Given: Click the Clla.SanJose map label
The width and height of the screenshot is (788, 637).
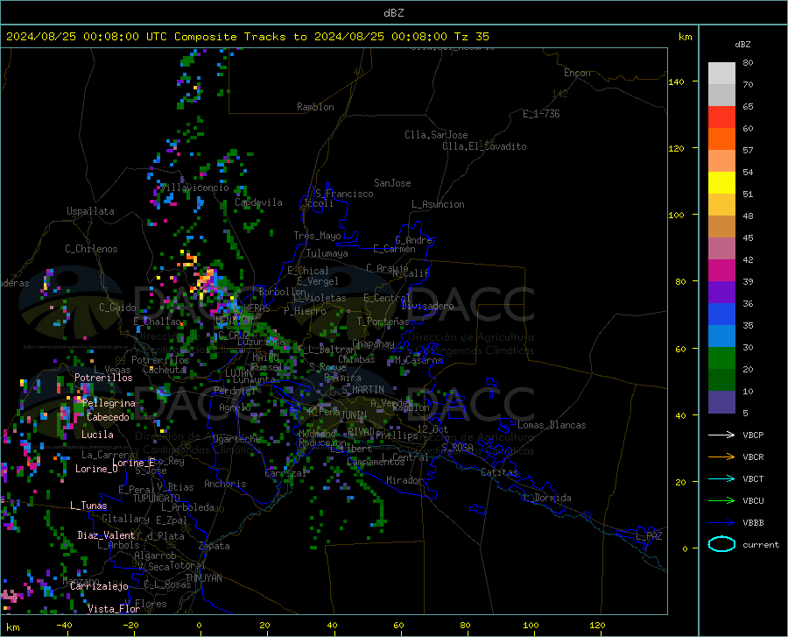Looking at the screenshot, I should coord(436,135).
